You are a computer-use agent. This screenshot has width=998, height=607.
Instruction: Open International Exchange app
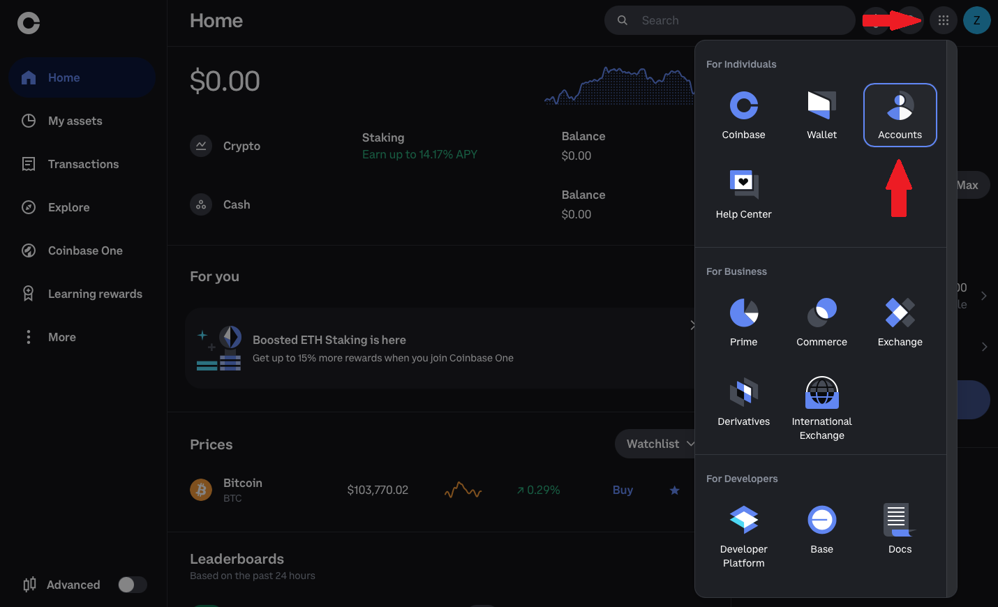pos(821,408)
